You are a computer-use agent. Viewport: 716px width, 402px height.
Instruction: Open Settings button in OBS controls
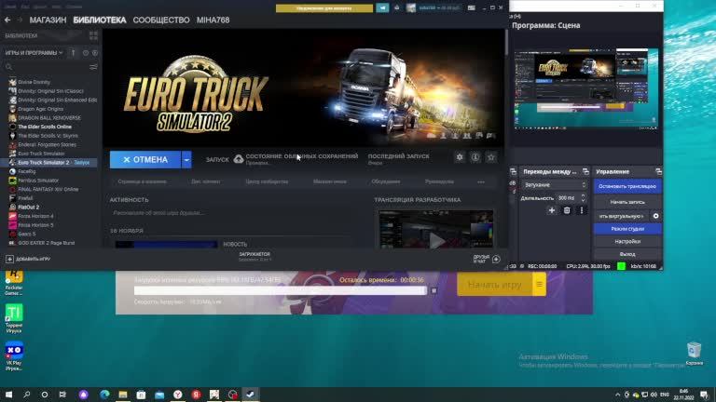627,242
